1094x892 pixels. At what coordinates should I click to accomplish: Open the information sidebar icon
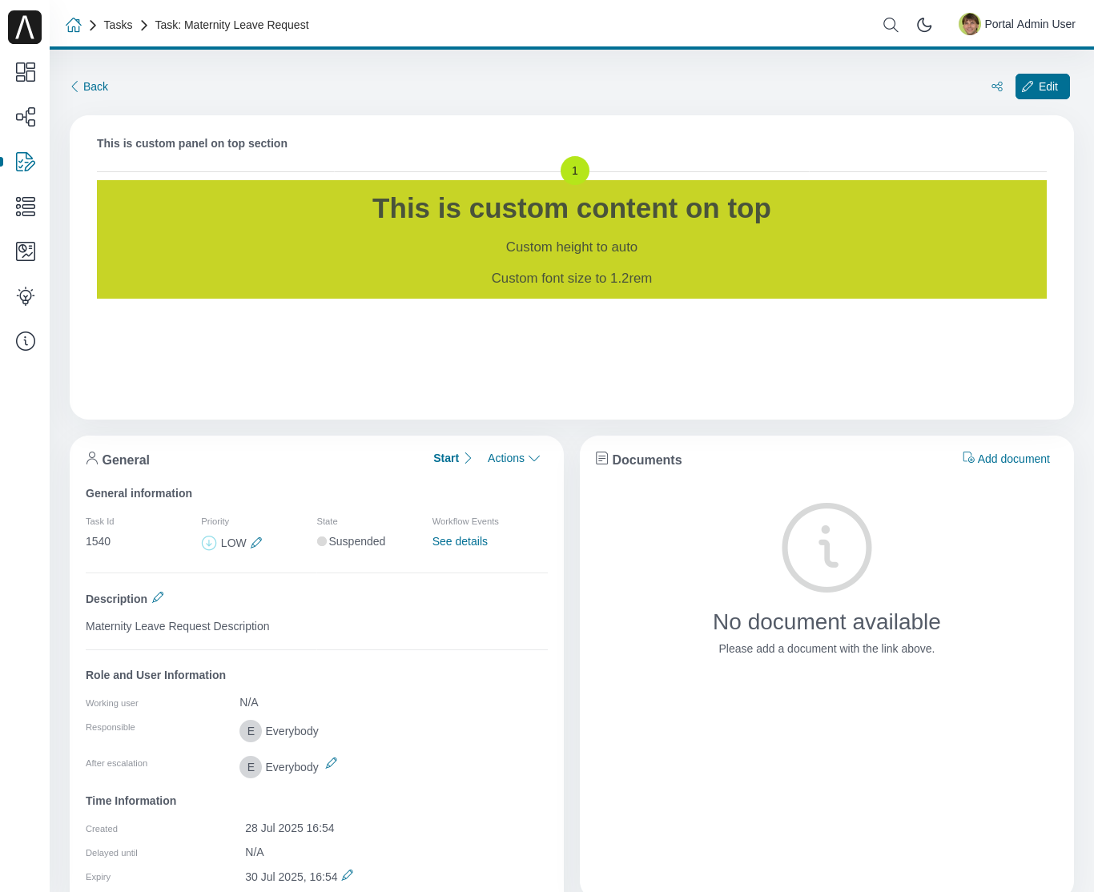(x=25, y=341)
